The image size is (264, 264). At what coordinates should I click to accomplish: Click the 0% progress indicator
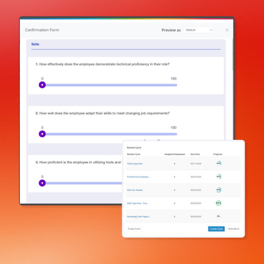pos(218,216)
